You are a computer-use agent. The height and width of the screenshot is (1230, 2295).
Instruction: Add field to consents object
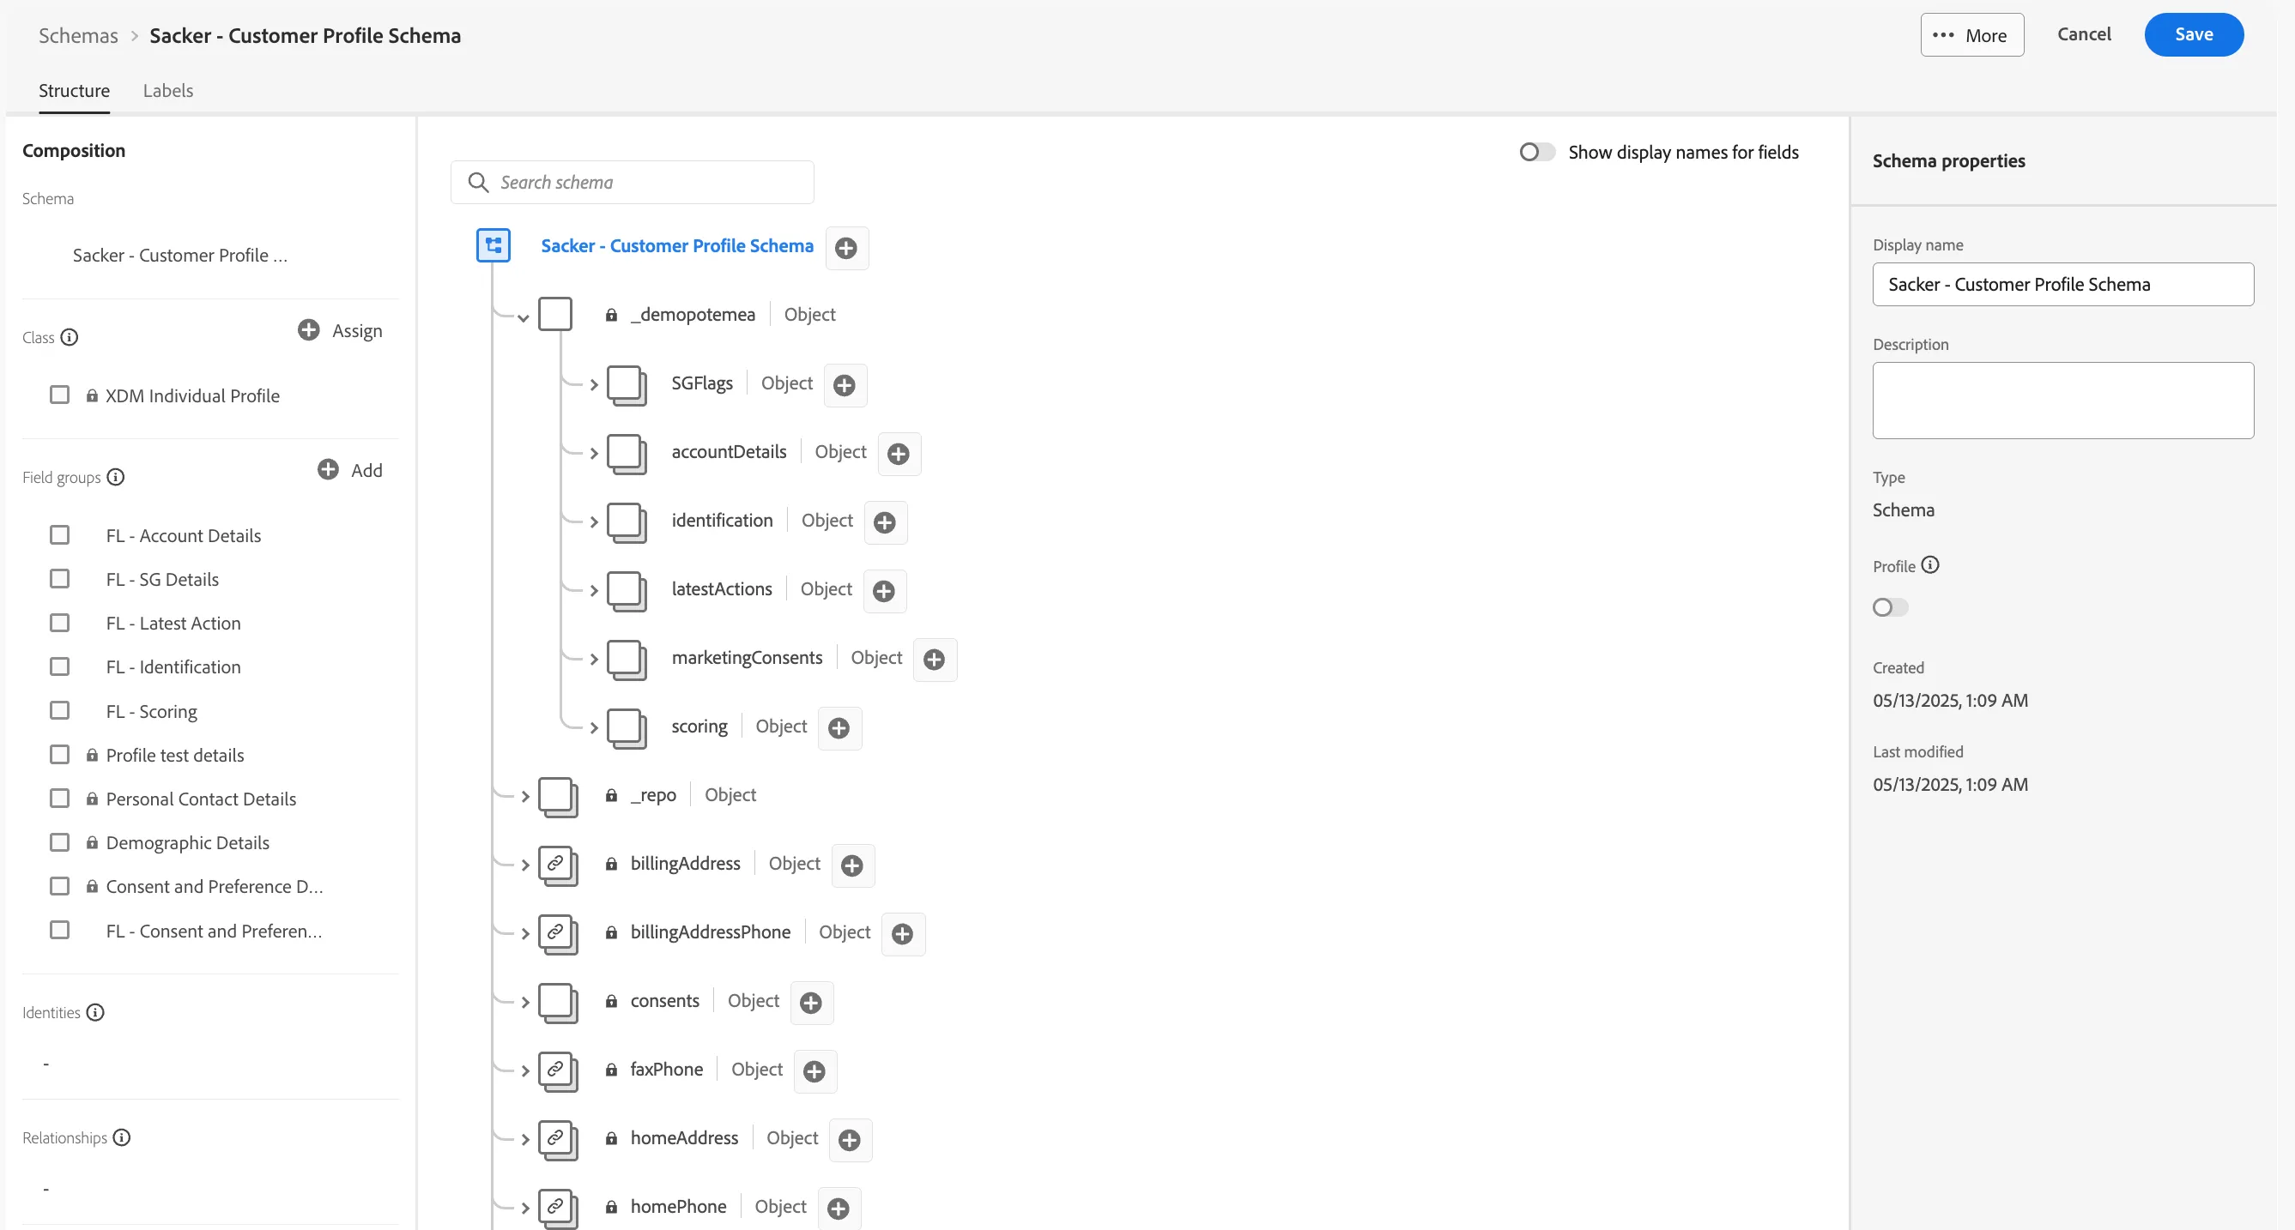point(812,1002)
